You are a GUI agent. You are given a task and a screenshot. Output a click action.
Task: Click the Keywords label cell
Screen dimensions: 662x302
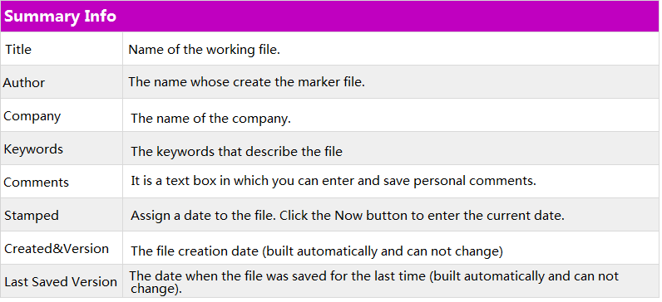click(x=33, y=149)
